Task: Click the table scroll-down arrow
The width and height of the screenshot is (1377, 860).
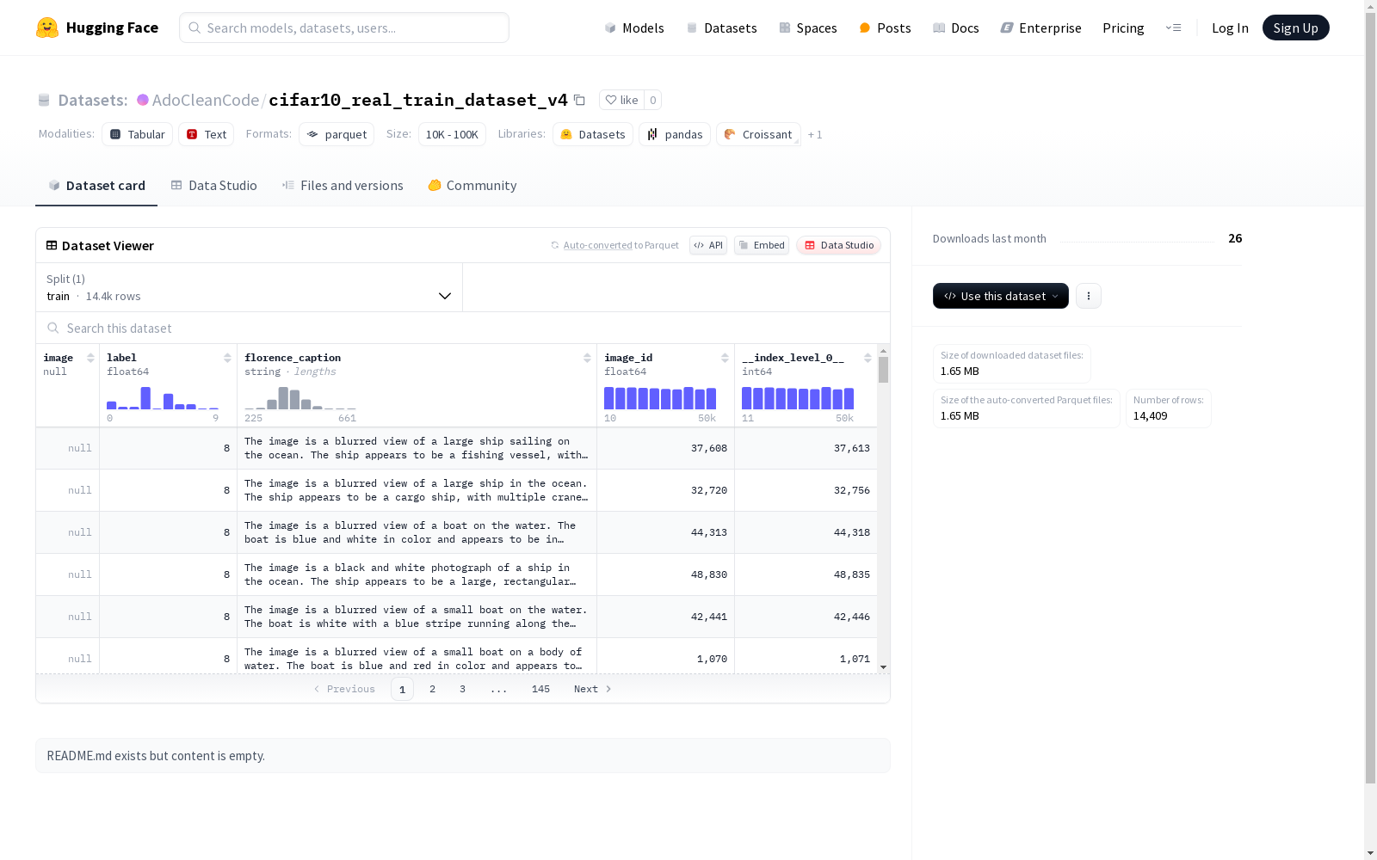Action: pos(883,667)
